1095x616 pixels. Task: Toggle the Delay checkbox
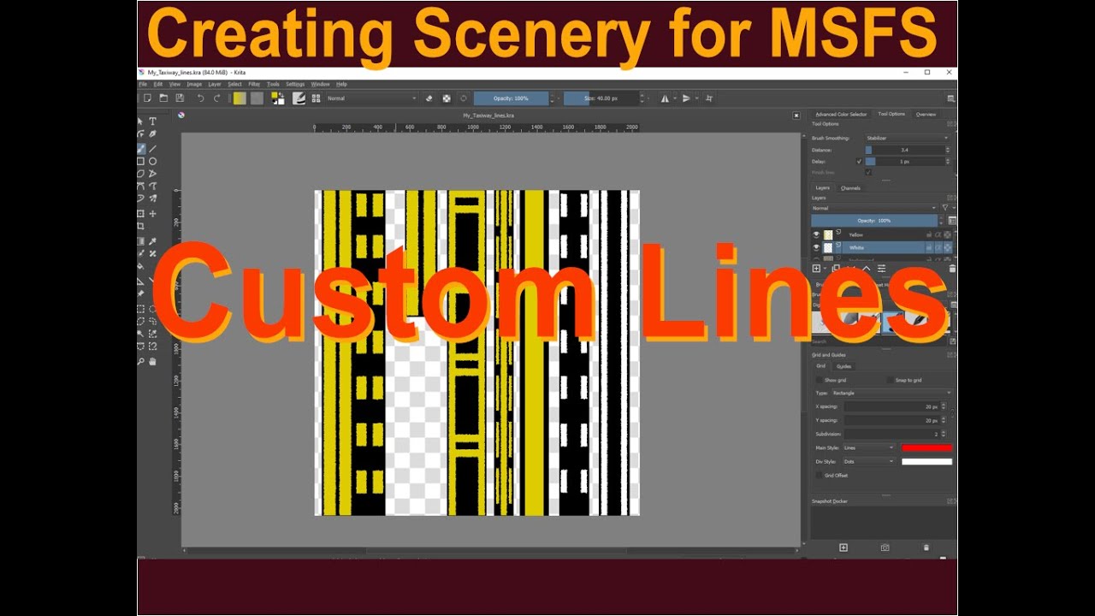point(859,161)
